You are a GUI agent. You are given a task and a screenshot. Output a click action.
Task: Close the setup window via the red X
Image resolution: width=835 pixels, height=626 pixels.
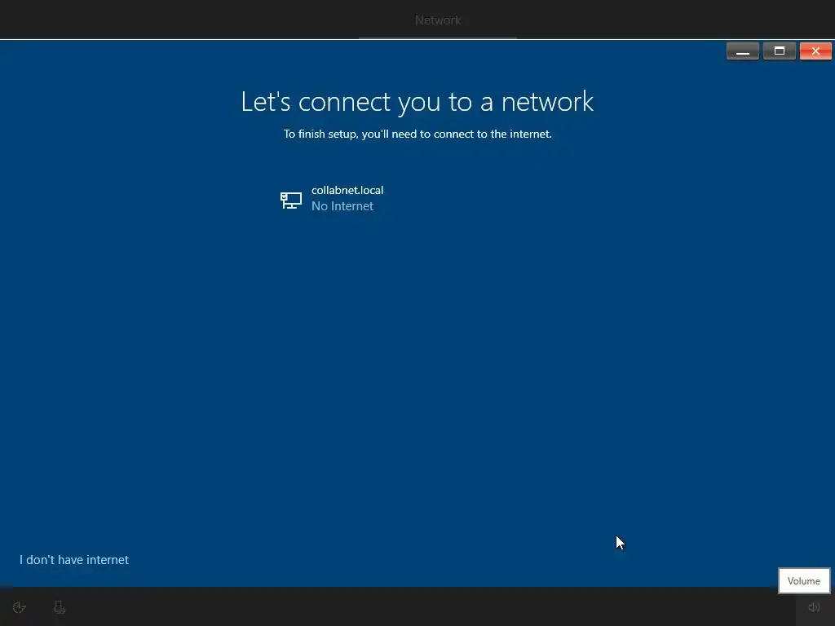click(815, 51)
